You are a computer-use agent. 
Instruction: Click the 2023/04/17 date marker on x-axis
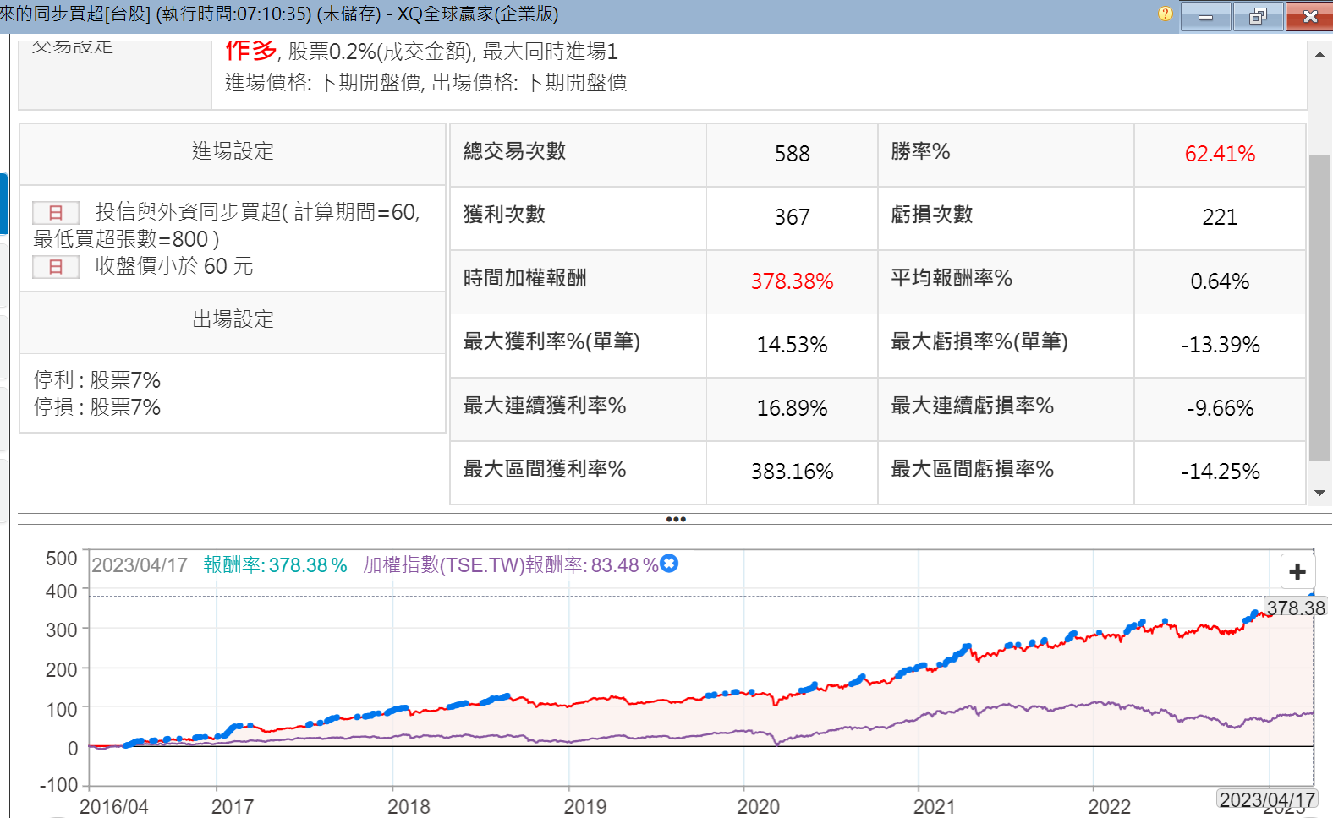(1266, 799)
